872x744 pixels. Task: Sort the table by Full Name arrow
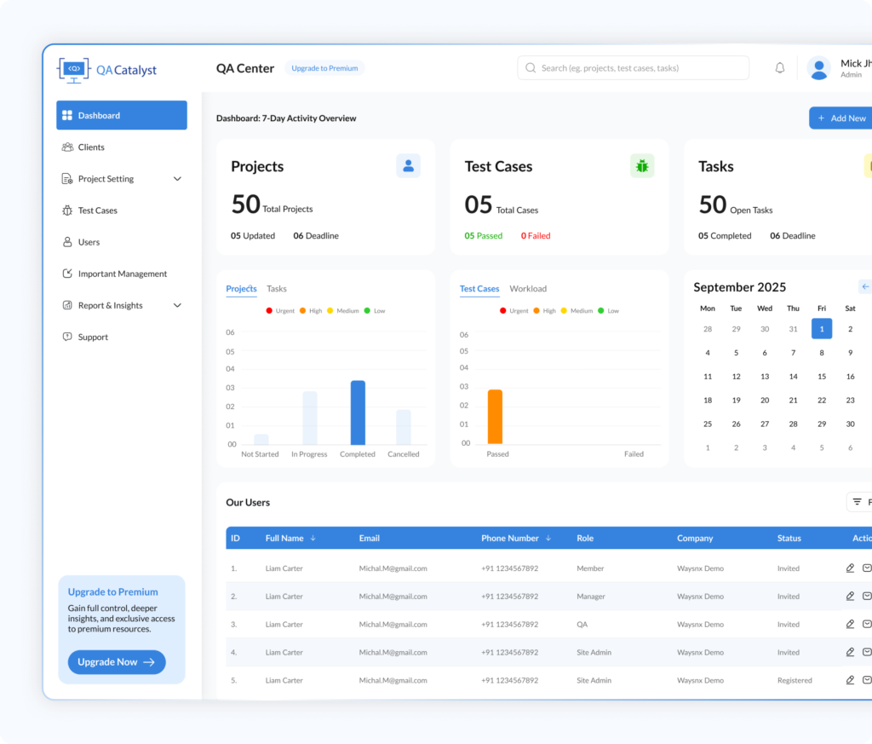(313, 539)
